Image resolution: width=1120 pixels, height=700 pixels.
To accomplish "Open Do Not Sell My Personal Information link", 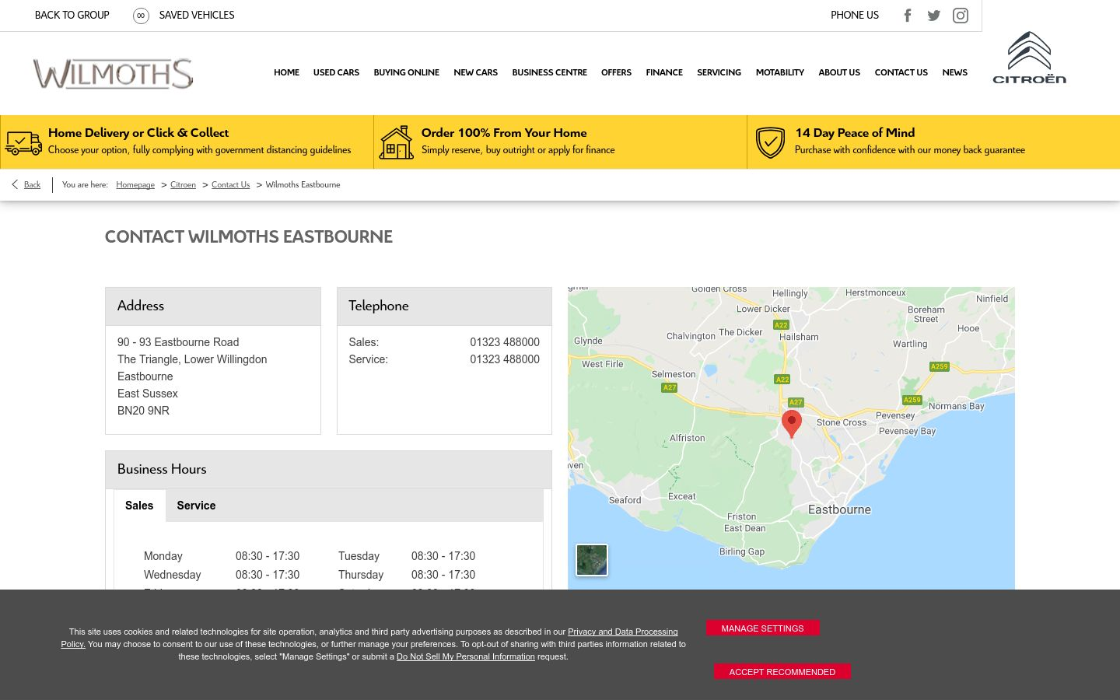I will pyautogui.click(x=466, y=656).
